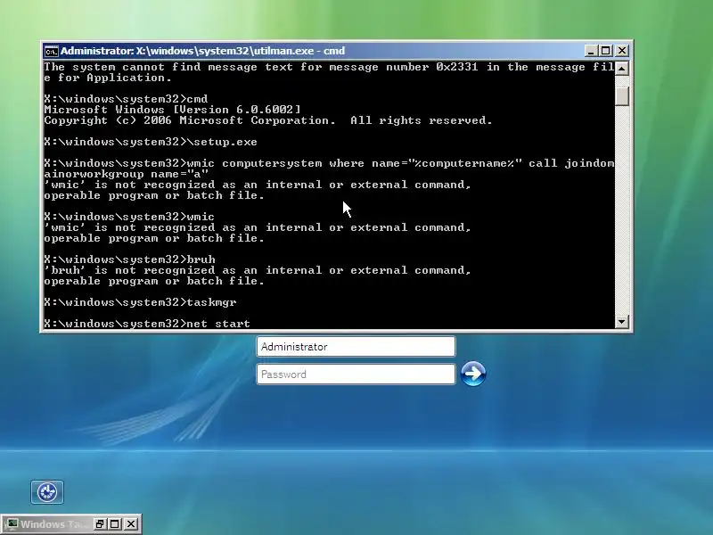713x535 pixels.
Task: Click the Administrator username field
Action: (356, 347)
